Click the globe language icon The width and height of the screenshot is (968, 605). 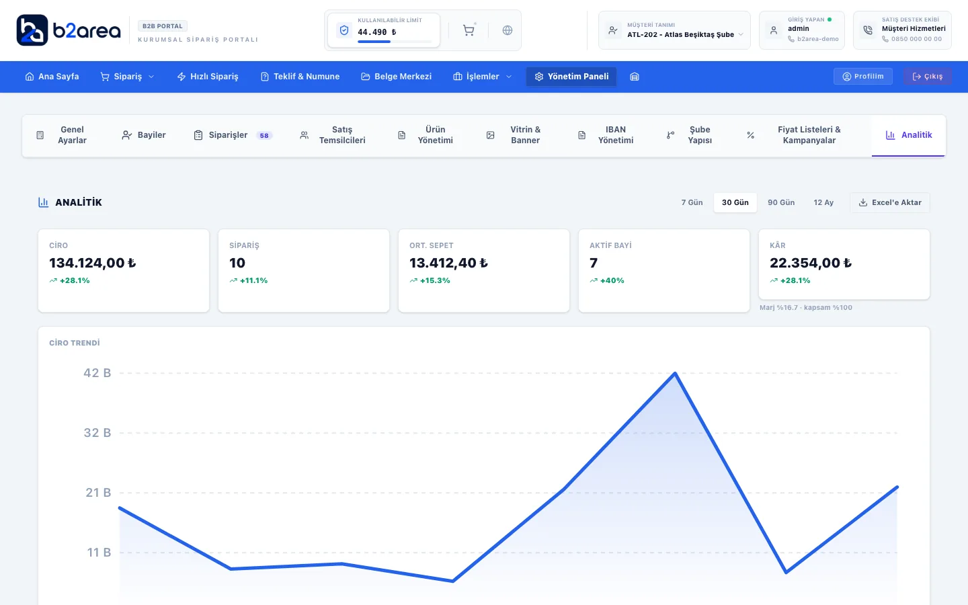(508, 30)
